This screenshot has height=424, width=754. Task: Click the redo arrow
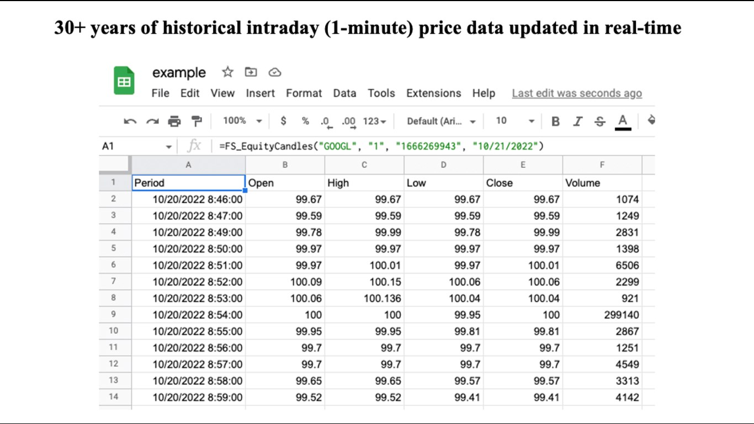pos(152,121)
